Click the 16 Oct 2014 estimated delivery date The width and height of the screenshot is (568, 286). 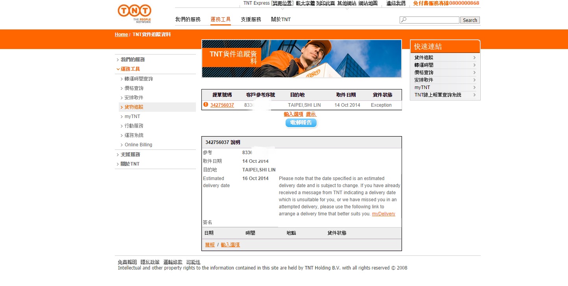[255, 179]
